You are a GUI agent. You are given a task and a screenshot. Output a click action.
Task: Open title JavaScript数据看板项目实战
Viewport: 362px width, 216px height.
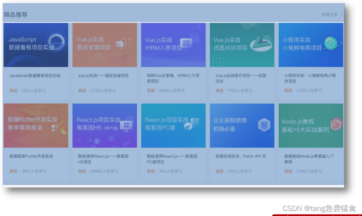(x=34, y=75)
